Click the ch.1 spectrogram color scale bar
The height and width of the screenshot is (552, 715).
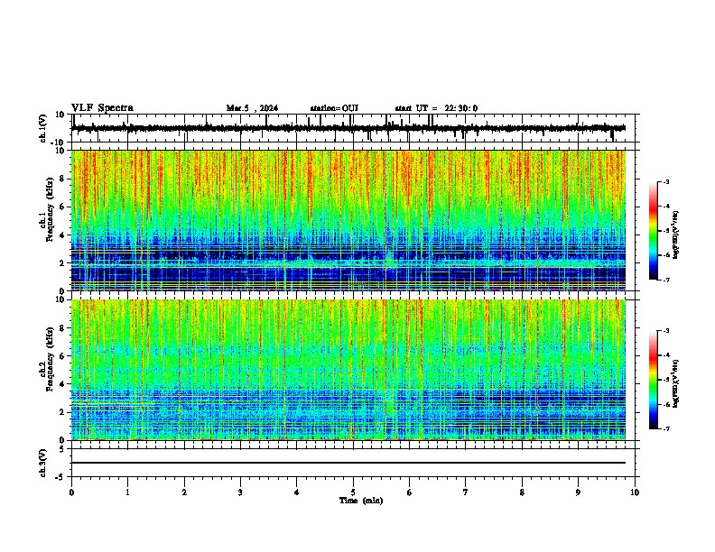pyautogui.click(x=653, y=231)
